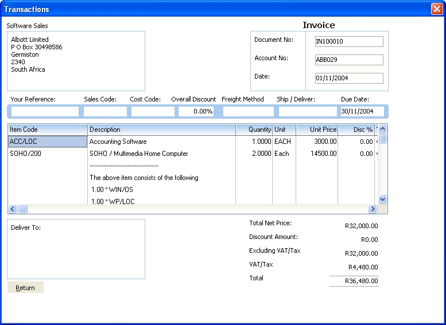Close the Transactions window
The width and height of the screenshot is (446, 325).
tap(437, 9)
